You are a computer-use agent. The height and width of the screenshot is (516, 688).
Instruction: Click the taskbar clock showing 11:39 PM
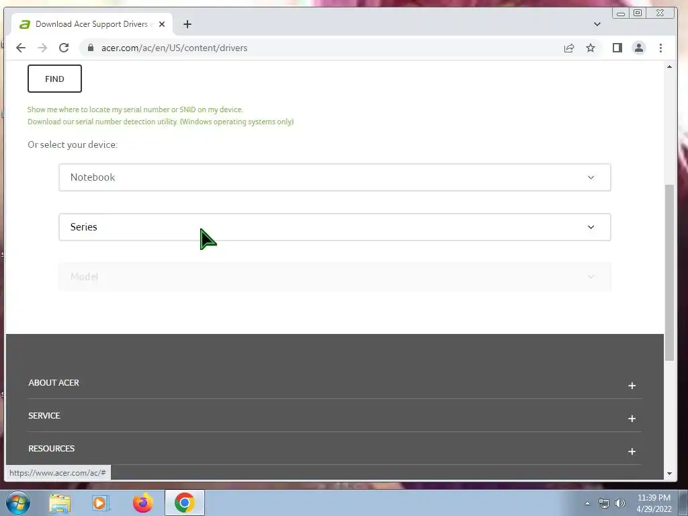pos(654,503)
